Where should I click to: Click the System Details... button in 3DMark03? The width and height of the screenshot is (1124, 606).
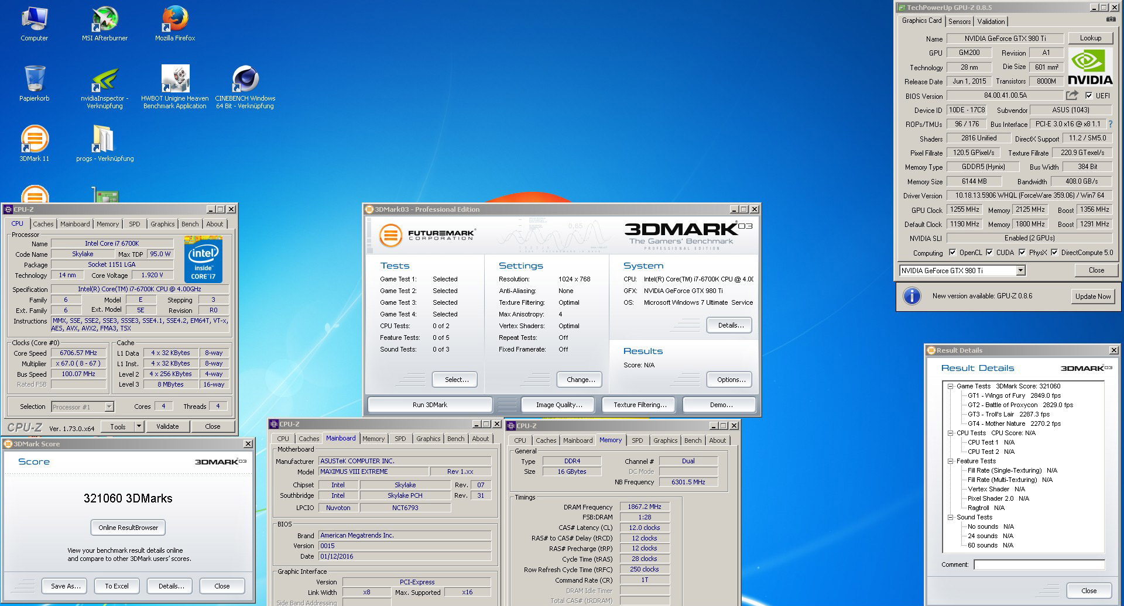point(731,325)
